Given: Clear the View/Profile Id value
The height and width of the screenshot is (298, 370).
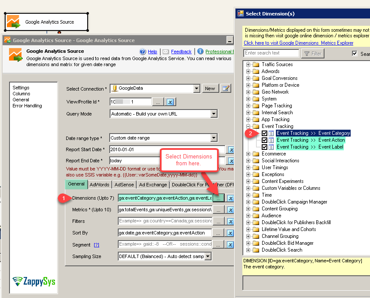Looking at the screenshot, I should tap(170, 102).
